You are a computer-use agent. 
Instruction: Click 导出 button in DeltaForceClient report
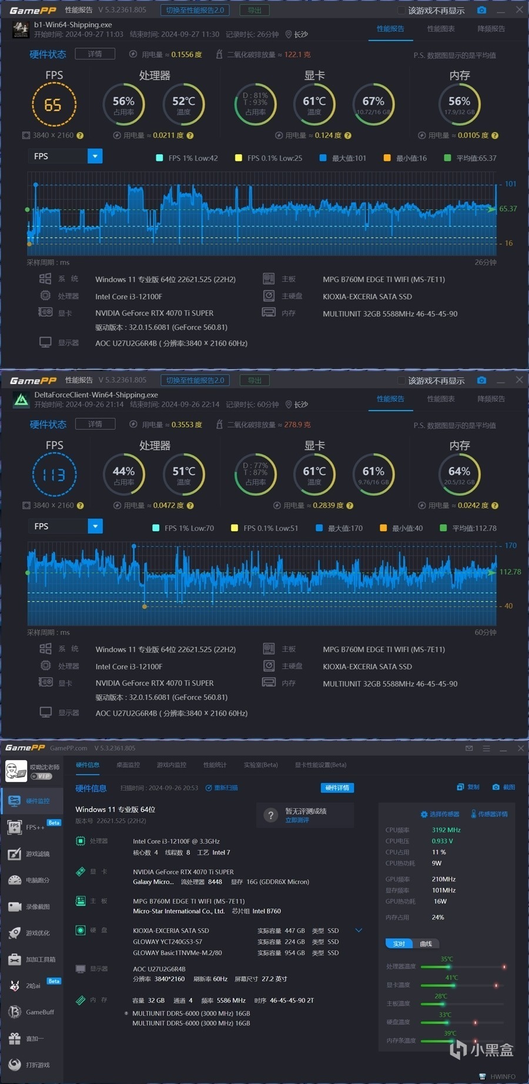coord(255,380)
